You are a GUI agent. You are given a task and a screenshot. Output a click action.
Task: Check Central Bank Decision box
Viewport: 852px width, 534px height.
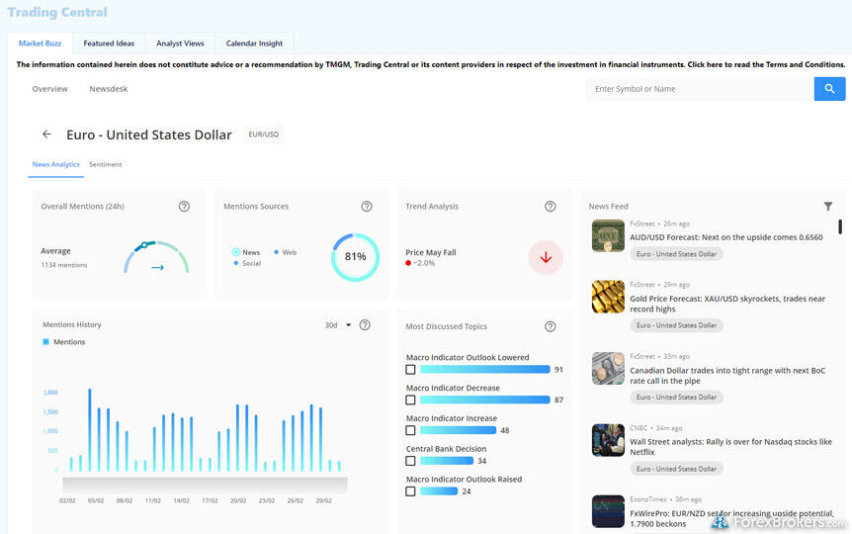click(410, 461)
